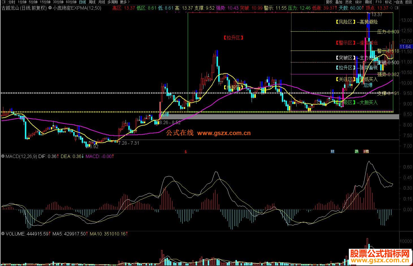Click the 7.28 - 7.31 price label
Viewport: 413px width, 266px height.
point(129,143)
